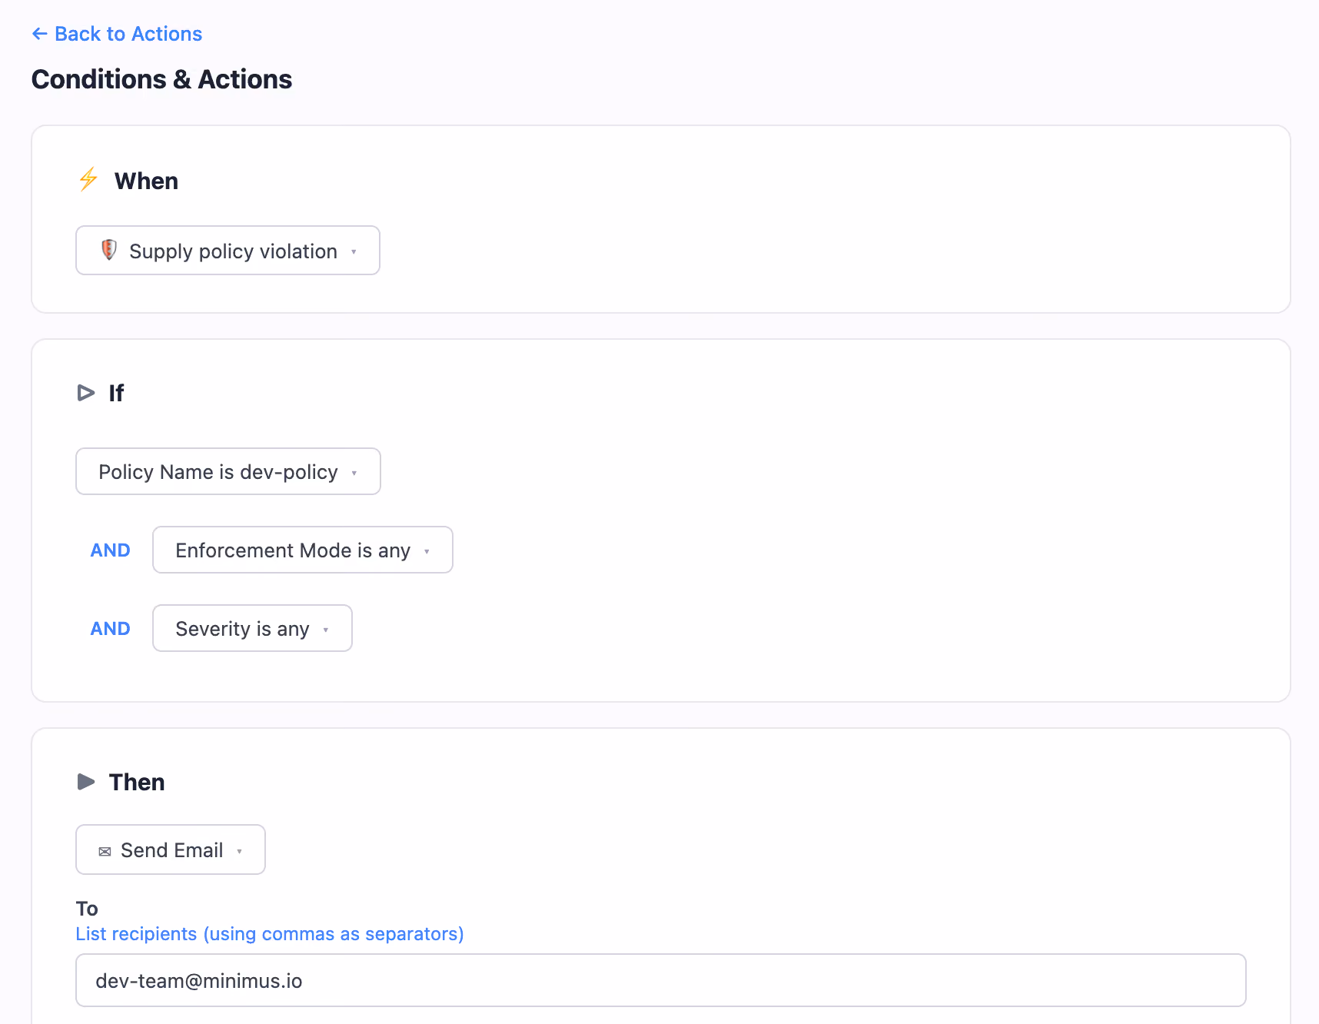Open the Send Email action dropdown
The width and height of the screenshot is (1319, 1024).
[171, 849]
